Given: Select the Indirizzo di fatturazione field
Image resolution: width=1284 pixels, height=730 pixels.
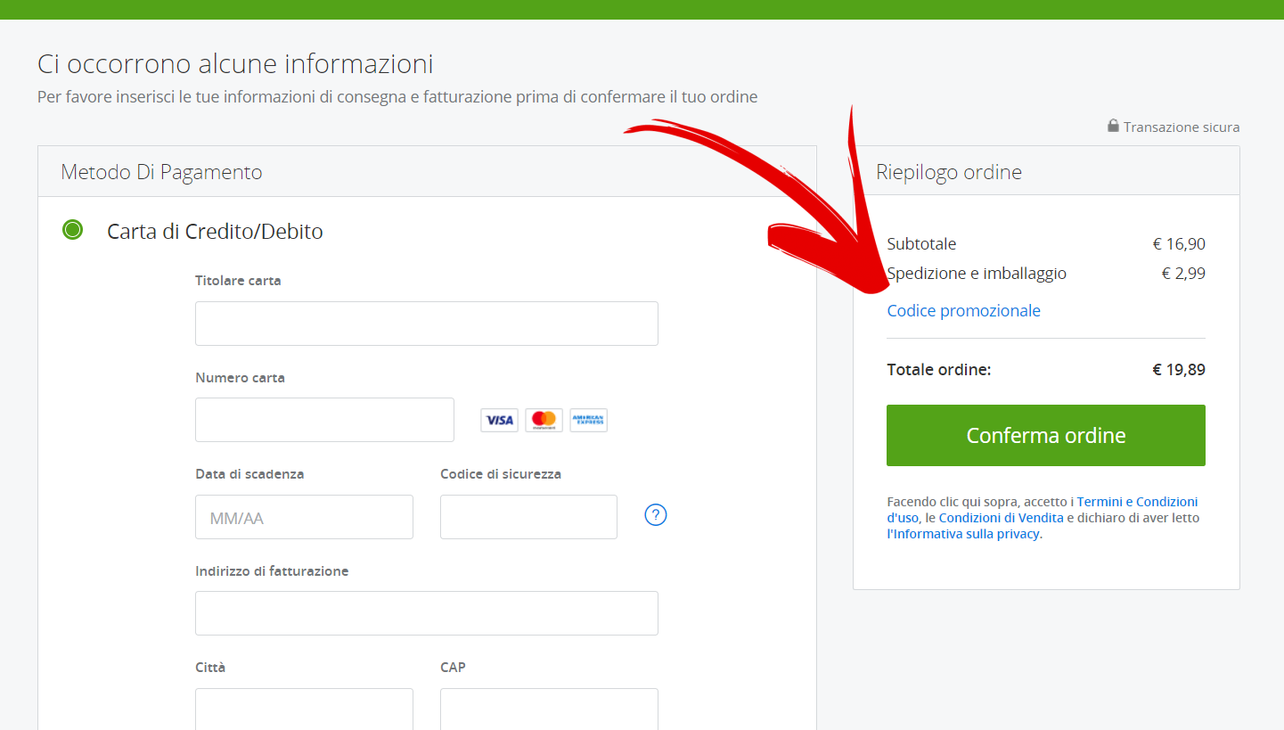Looking at the screenshot, I should 426,613.
